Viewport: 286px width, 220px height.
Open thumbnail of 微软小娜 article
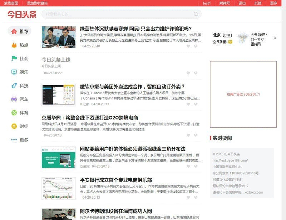pyautogui.click(x=59, y=95)
